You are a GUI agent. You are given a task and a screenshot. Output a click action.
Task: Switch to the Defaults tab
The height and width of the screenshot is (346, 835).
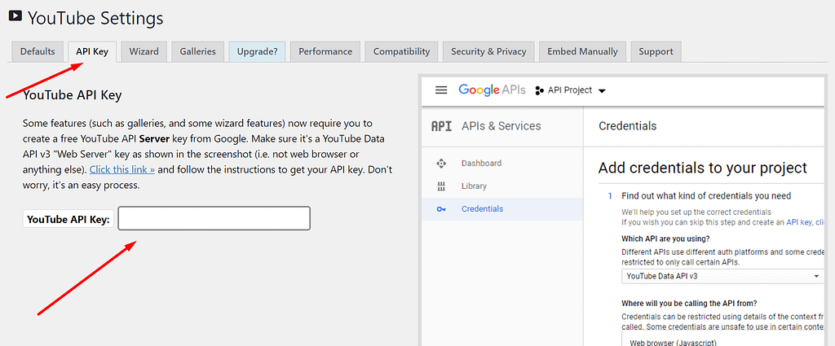[38, 51]
